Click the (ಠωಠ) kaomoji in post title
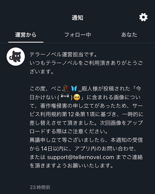 pos(65,97)
